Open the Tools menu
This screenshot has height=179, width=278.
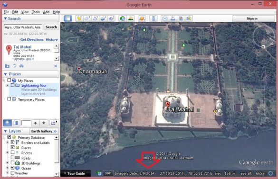[x=36, y=12]
